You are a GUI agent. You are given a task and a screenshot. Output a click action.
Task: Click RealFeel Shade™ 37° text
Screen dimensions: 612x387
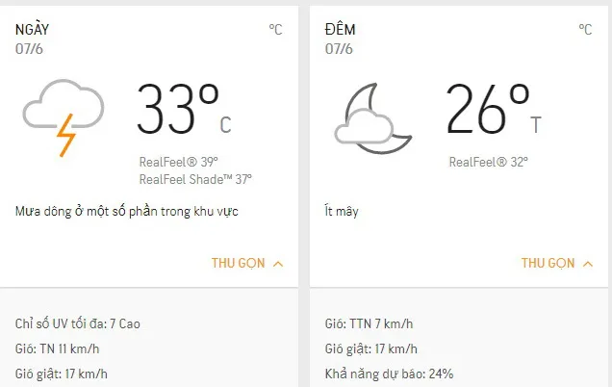195,178
